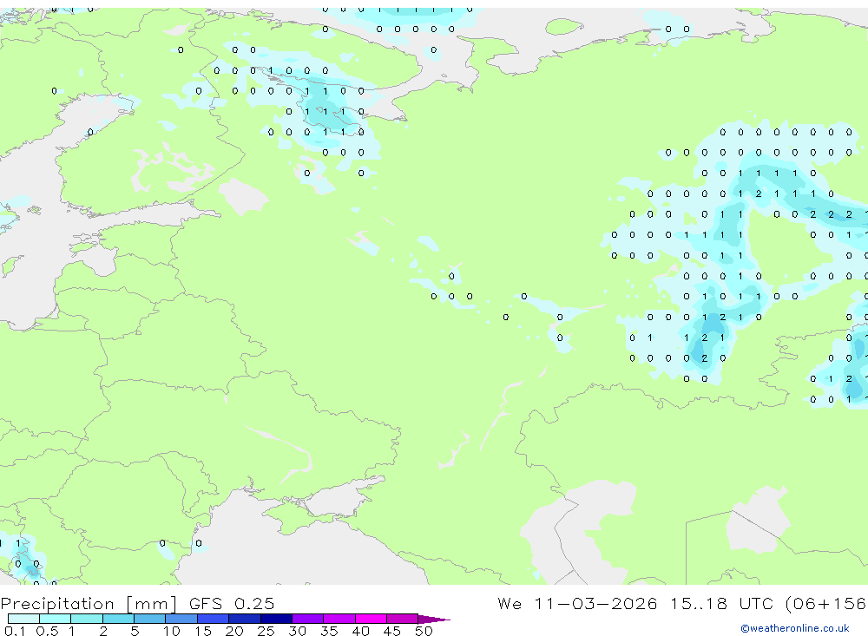This screenshot has width=868, height=636.
Task: Select the 5–10 mm legend color swatch
Action: click(149, 619)
